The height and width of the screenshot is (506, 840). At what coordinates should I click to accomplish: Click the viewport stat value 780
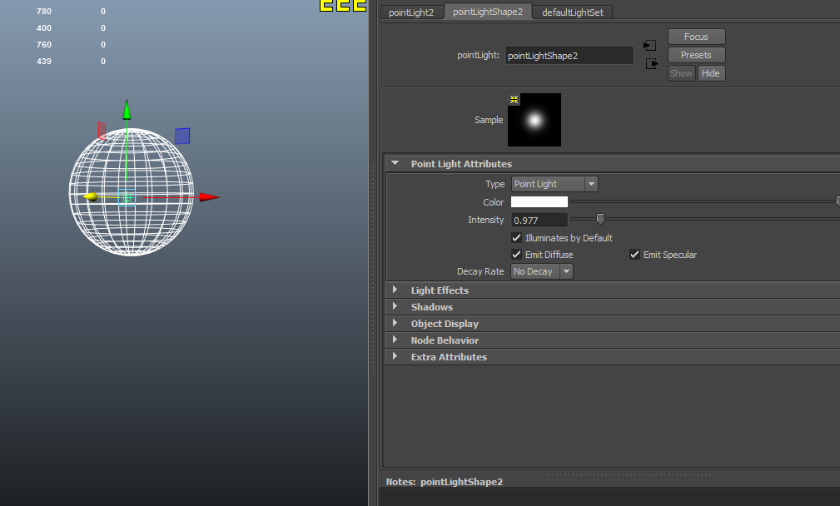44,12
